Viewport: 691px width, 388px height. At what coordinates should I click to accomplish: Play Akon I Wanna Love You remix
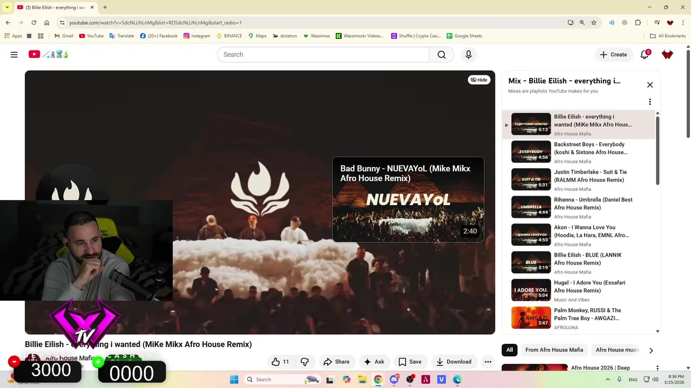pos(578,235)
